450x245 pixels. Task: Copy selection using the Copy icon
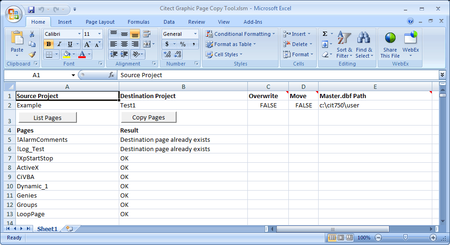[32, 44]
